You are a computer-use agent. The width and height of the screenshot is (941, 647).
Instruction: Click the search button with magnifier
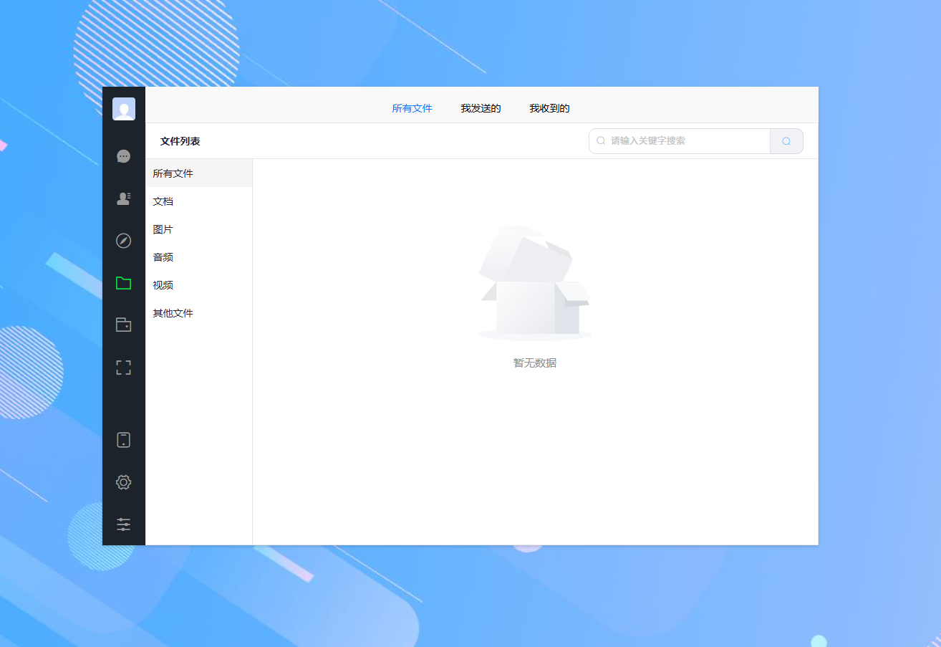786,141
